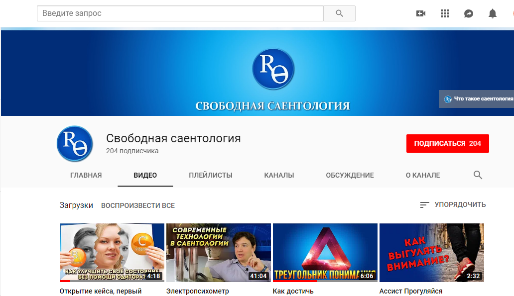Image resolution: width=514 pixels, height=296 pixels.
Task: Click the Электропсихометр video title
Action: [x=198, y=291]
